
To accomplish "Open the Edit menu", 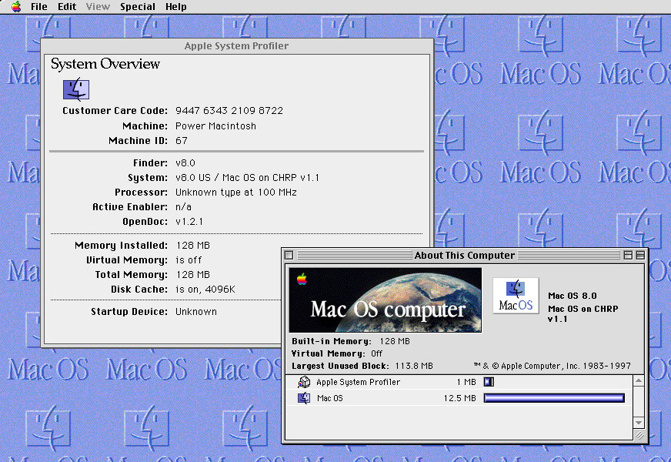I will coord(67,7).
